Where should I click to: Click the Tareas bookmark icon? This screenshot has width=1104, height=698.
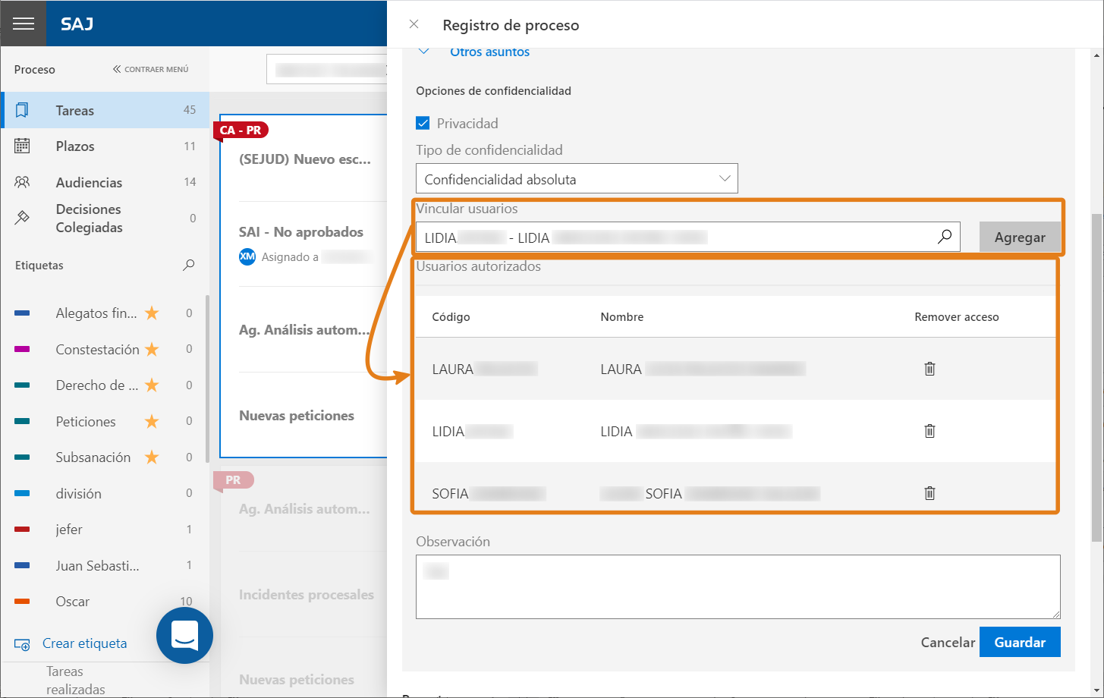[22, 110]
